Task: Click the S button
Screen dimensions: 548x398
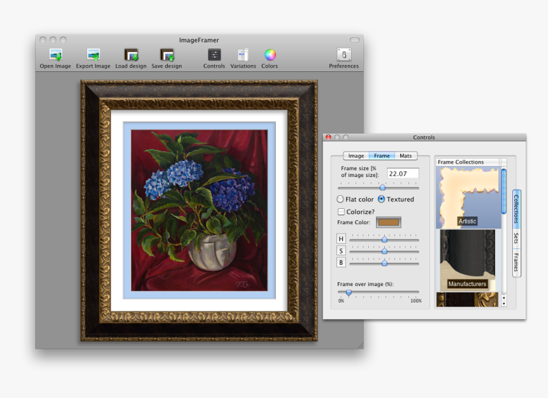Action: [341, 251]
